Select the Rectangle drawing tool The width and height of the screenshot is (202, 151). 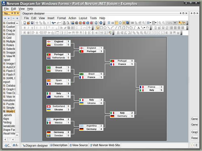tap(101, 27)
